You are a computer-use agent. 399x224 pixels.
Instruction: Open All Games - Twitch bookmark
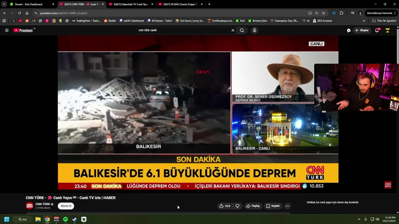click(x=160, y=21)
